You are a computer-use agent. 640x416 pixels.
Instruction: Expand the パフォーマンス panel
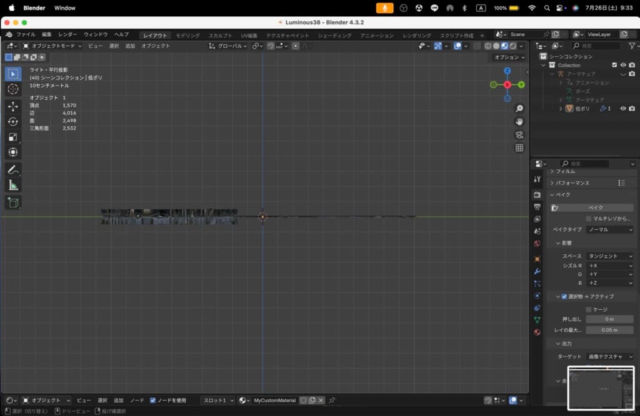[x=572, y=183]
